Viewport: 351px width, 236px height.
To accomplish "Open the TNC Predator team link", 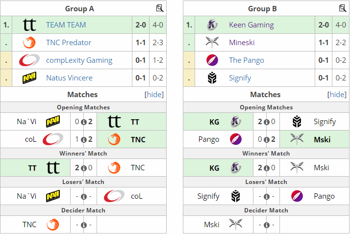I will click(69, 42).
